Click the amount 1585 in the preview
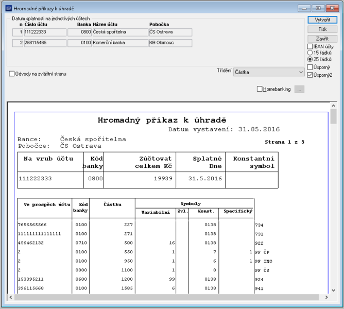Screen dimensions: 344x309 (127, 288)
